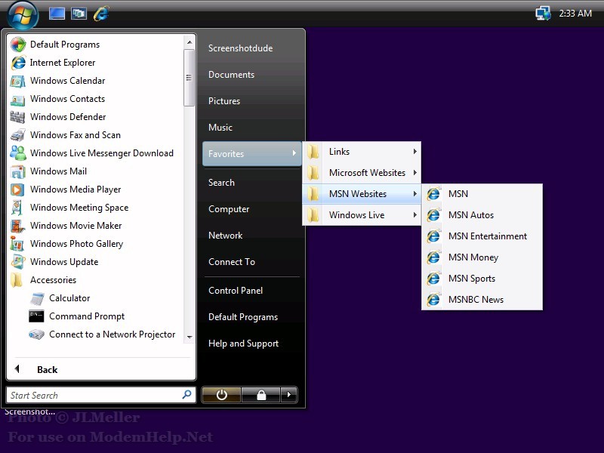
Task: Select MSNBC News from MSN Websites
Action: (475, 300)
